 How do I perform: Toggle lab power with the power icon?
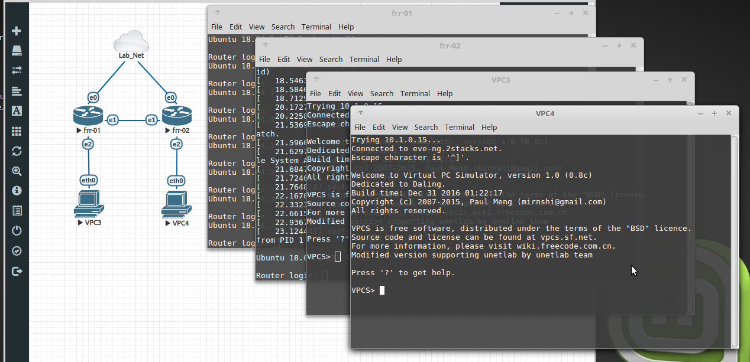tap(17, 230)
